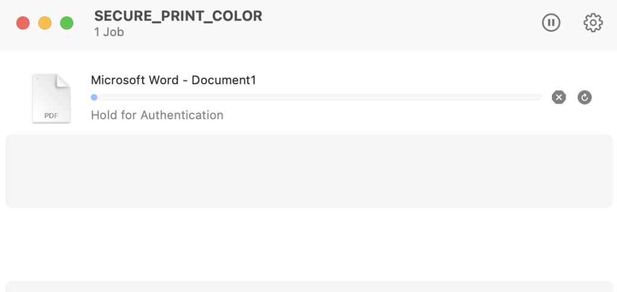Pause the SECURE_PRINT_COLOR printer queue

coord(551,23)
